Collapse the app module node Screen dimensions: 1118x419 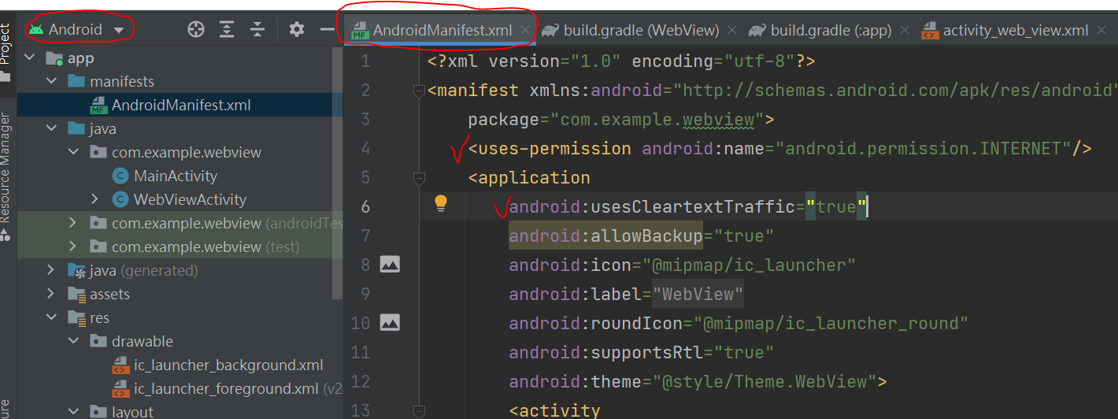pyautogui.click(x=30, y=58)
